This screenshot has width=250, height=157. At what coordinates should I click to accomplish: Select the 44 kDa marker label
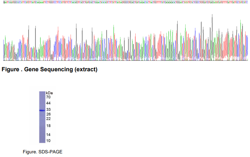[x=48, y=103]
